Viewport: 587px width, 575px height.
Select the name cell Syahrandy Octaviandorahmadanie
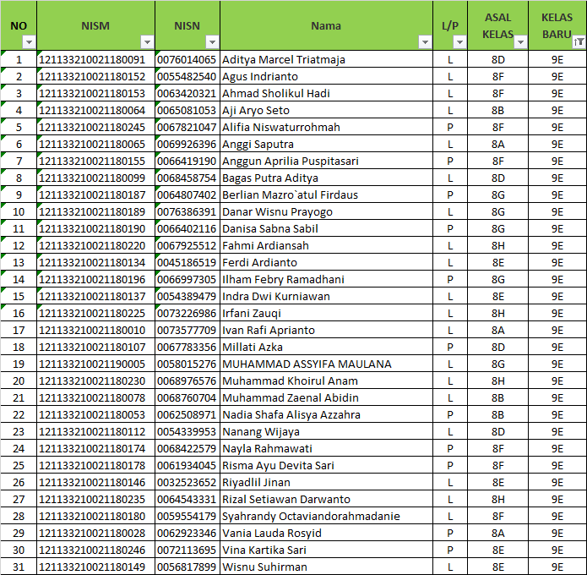pos(327,516)
